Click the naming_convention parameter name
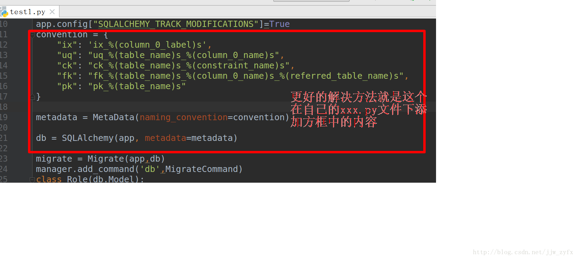Screen dimensions: 577x259 (x=183, y=117)
